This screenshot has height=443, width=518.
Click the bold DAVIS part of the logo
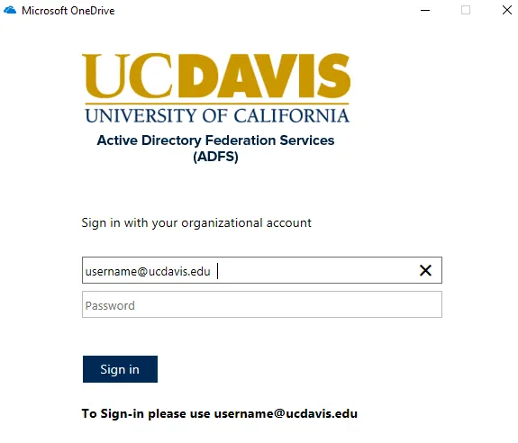coord(265,76)
